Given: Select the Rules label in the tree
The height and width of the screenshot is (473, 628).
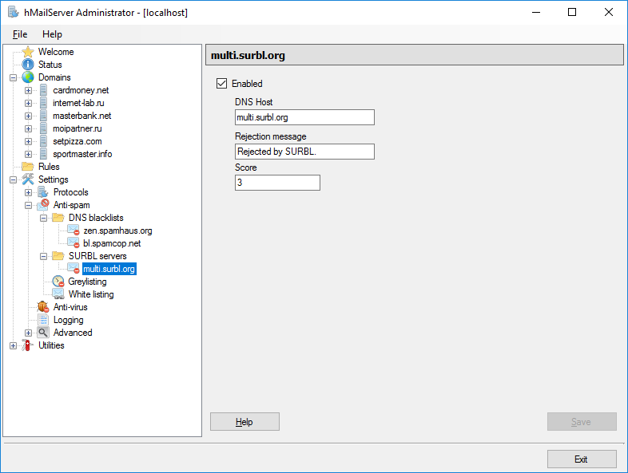Looking at the screenshot, I should pyautogui.click(x=49, y=167).
